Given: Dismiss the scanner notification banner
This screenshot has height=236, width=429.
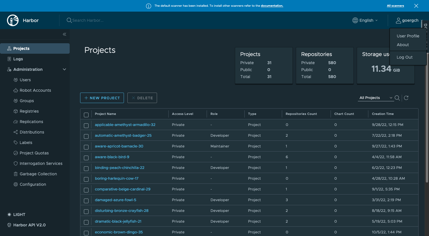Looking at the screenshot, I should click(x=416, y=6).
